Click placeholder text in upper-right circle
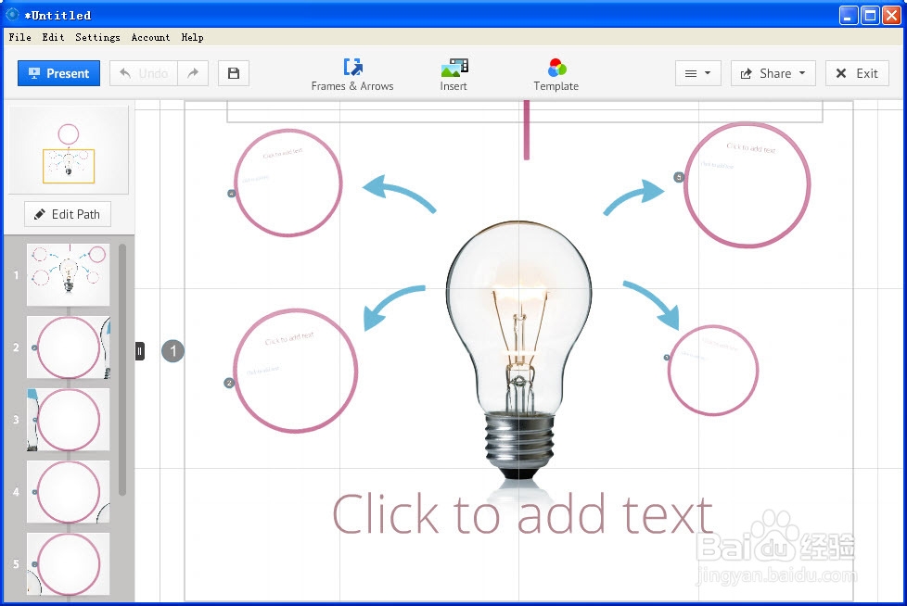 tap(751, 148)
